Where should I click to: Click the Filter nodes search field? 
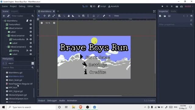click(23, 16)
